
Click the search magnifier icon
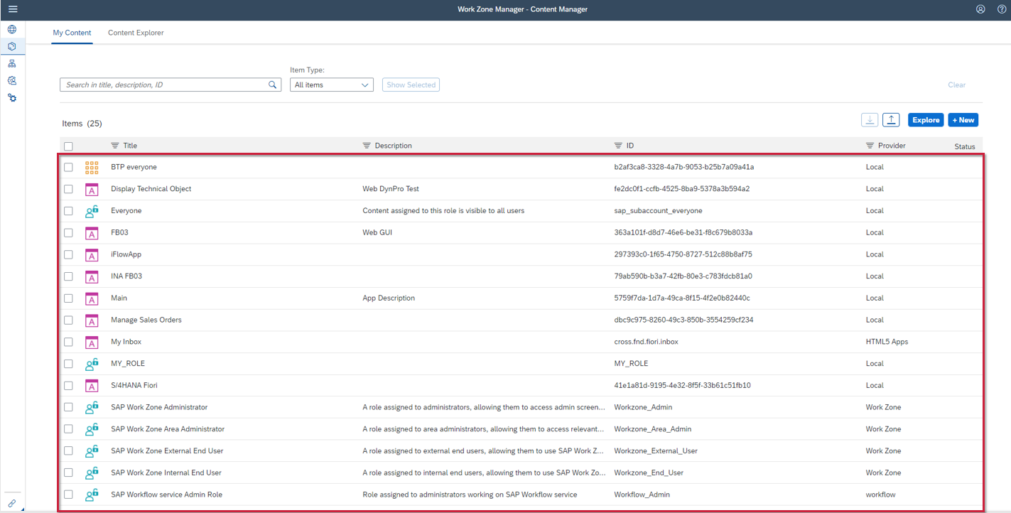pos(273,85)
